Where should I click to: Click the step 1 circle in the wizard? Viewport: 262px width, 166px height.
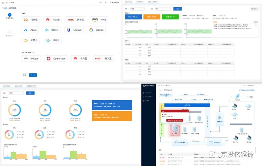coord(10,15)
